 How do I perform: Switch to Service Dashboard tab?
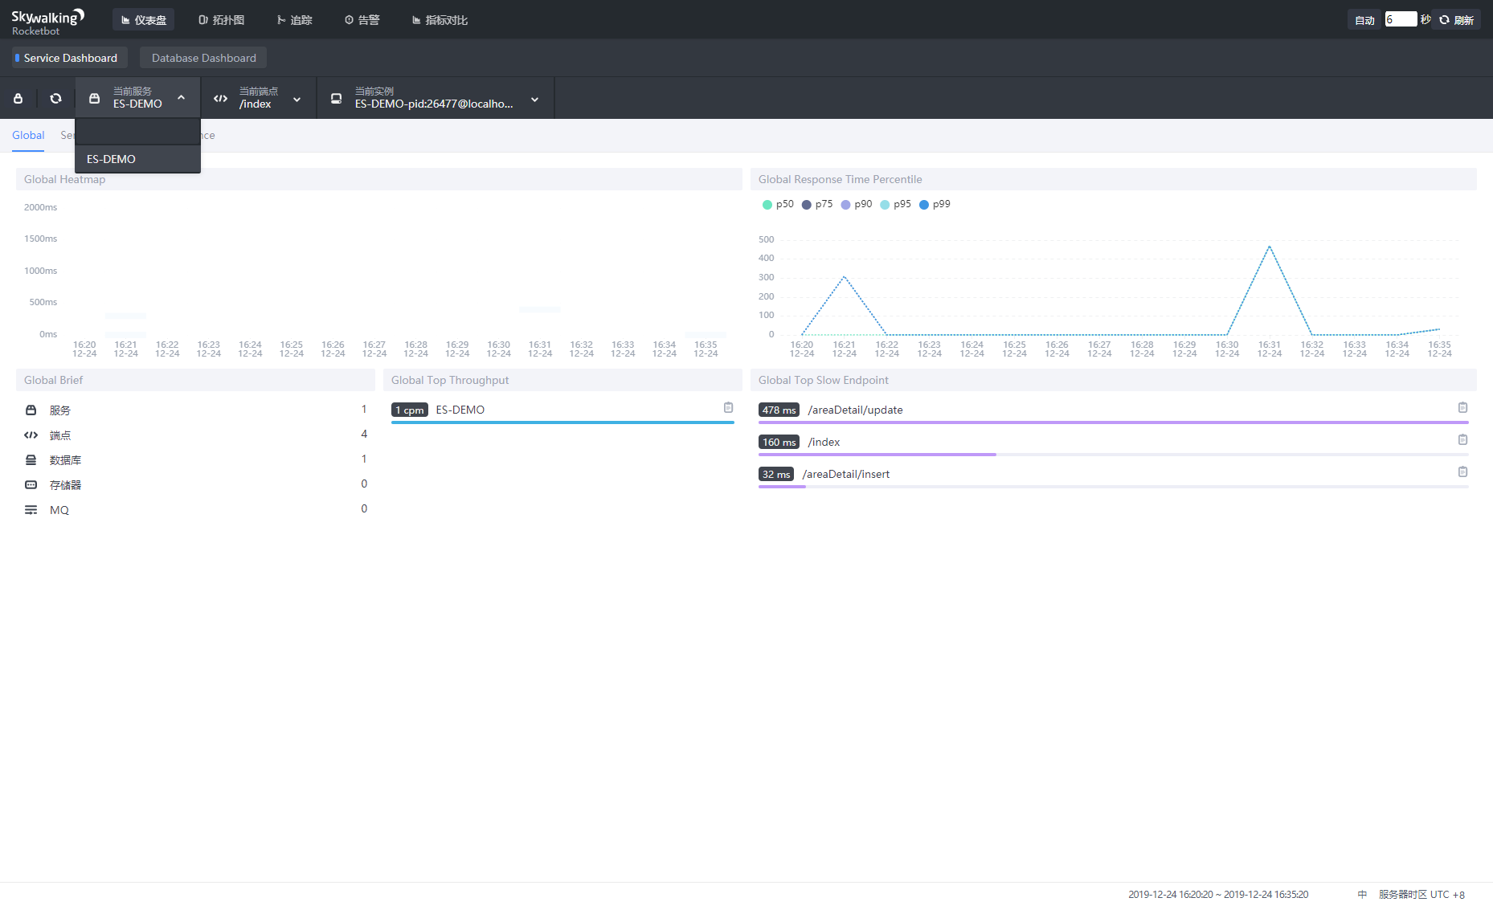point(69,58)
